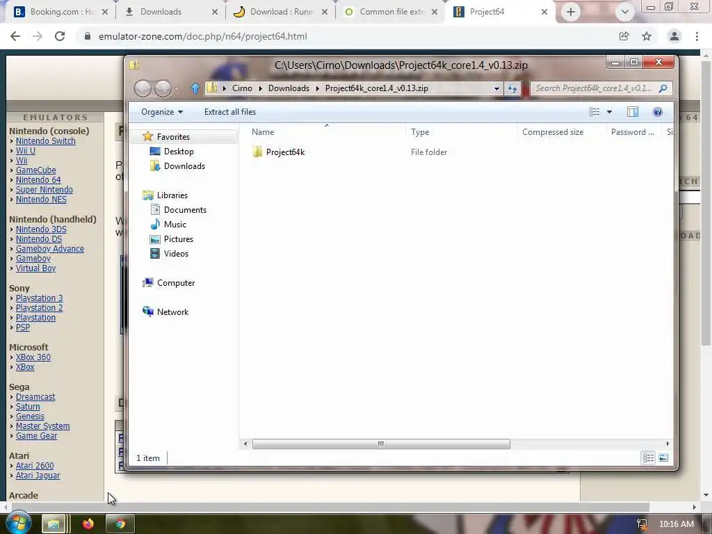Open the view options dropdown arrow

[609, 112]
